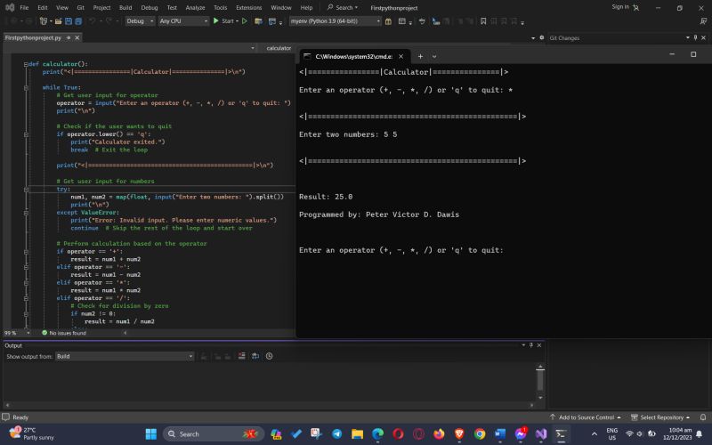Collapse the def calculator code block
The height and width of the screenshot is (445, 712).
(x=26, y=64)
